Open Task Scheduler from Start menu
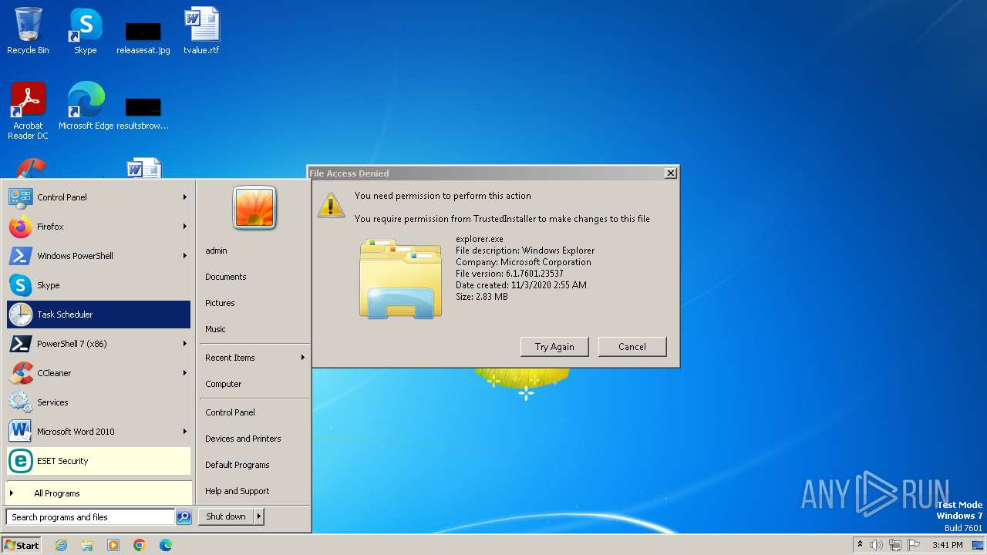Screen dimensions: 987x555 [x=99, y=314]
